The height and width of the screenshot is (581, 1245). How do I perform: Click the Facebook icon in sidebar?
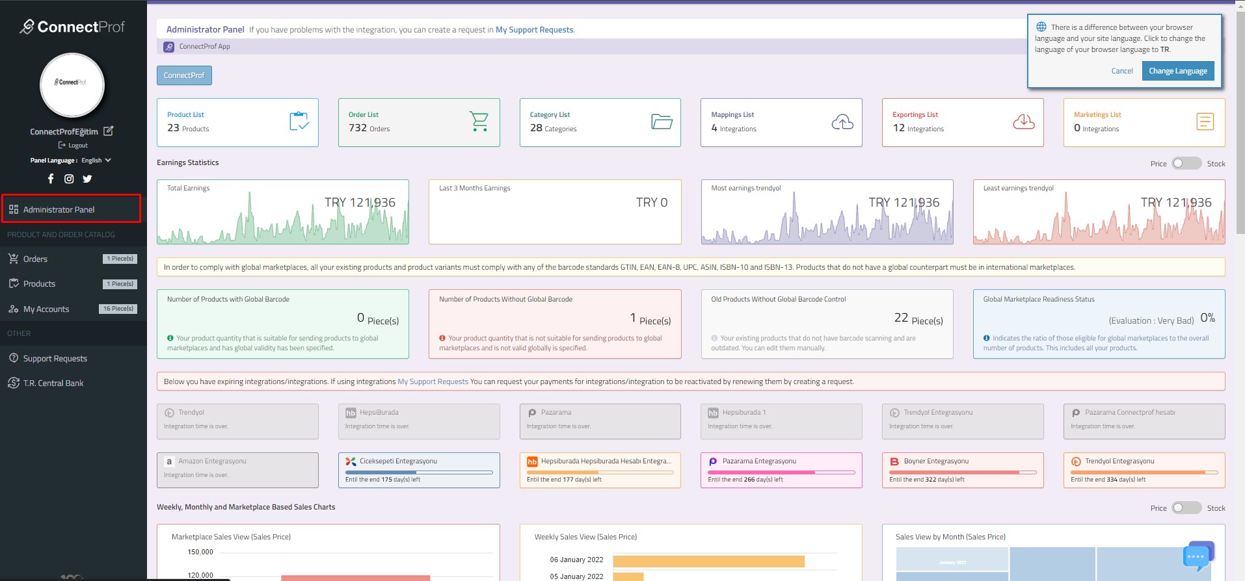[x=51, y=179]
